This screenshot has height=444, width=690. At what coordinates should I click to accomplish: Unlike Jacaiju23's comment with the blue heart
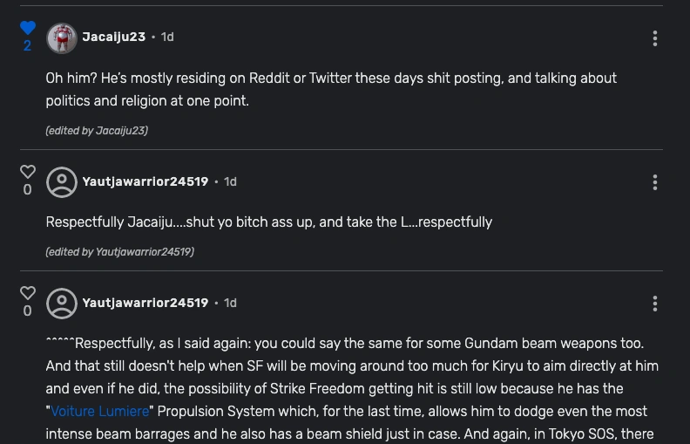[28, 28]
